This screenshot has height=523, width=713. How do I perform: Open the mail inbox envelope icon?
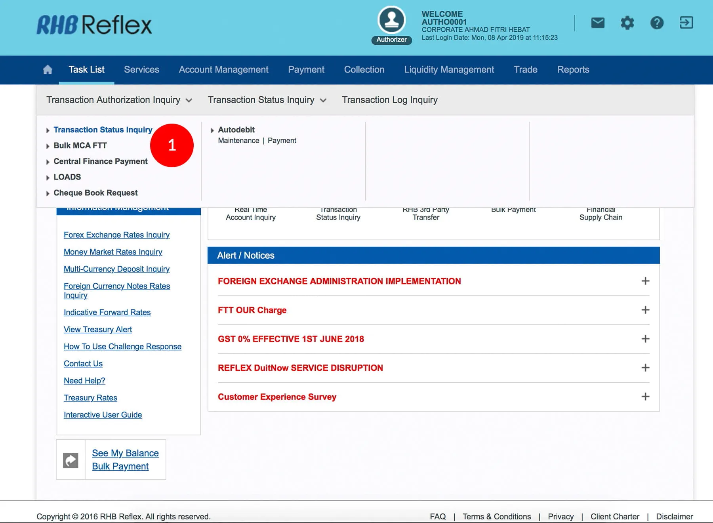pyautogui.click(x=598, y=23)
